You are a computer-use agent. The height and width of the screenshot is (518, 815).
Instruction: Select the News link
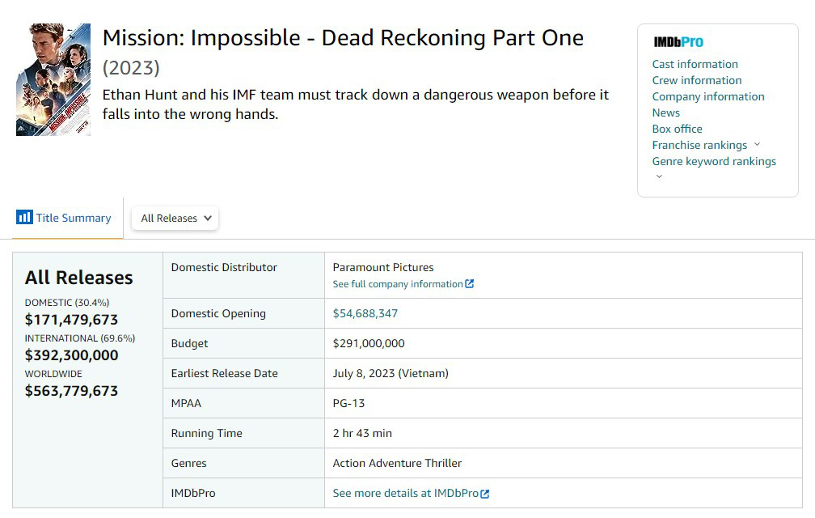(665, 113)
